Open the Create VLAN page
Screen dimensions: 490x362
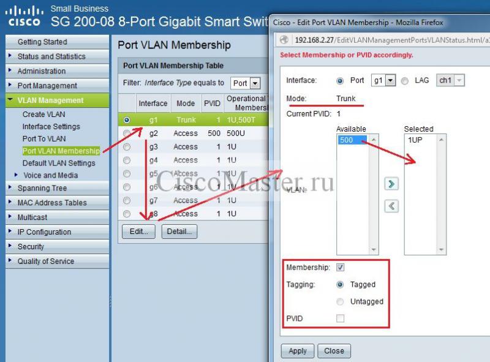pyautogui.click(x=43, y=115)
